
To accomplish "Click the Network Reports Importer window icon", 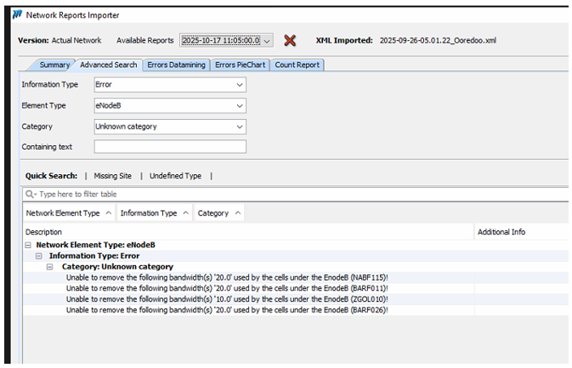I will coord(16,15).
